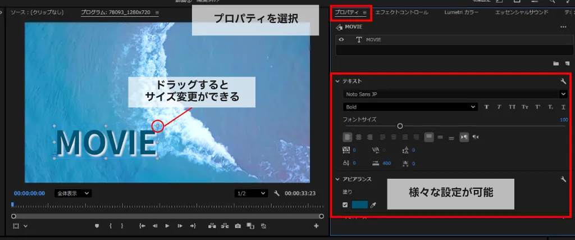575x240 pixels.
Task: Set left-to-right text direction
Action: [464, 137]
